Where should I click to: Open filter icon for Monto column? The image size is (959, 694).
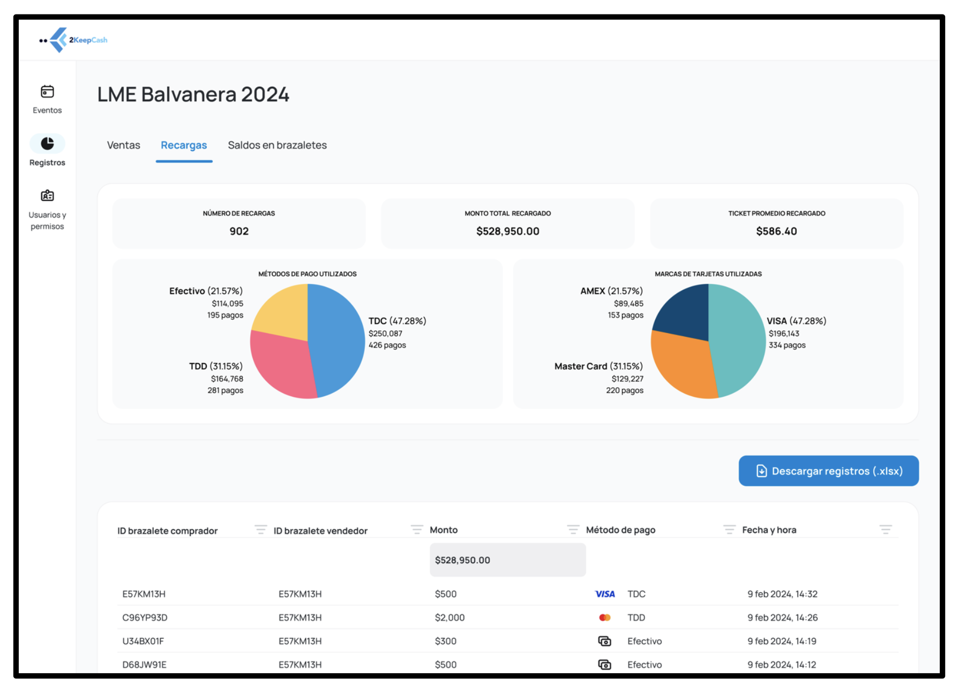point(573,530)
